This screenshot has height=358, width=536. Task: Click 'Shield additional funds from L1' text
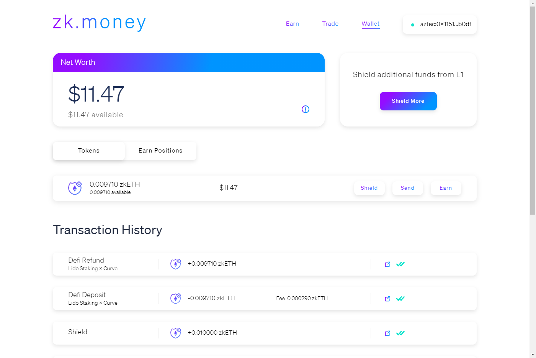coord(408,75)
